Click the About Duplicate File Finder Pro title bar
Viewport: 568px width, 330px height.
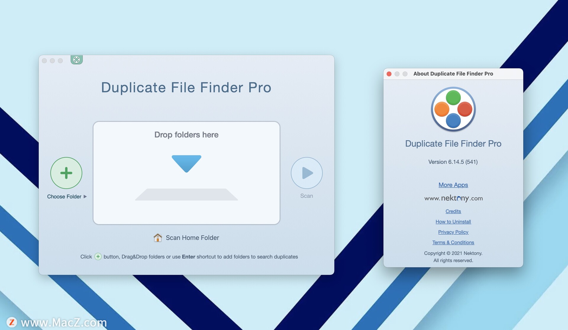pyautogui.click(x=453, y=74)
